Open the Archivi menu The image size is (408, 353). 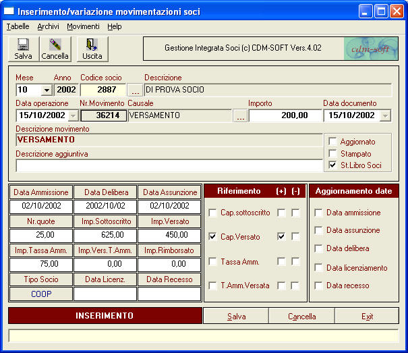48,26
